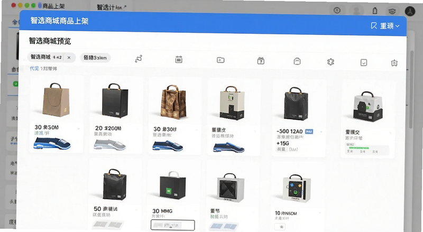Click the 智选商城预览 heading
The image size is (423, 232).
point(50,41)
